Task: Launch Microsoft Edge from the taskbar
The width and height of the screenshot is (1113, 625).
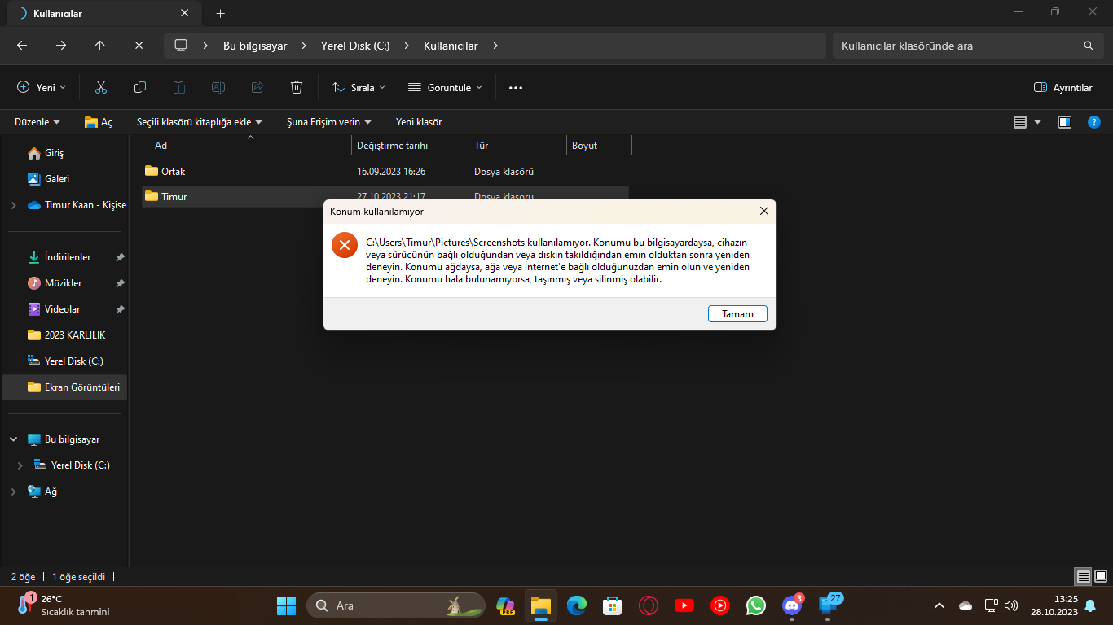Action: click(577, 605)
